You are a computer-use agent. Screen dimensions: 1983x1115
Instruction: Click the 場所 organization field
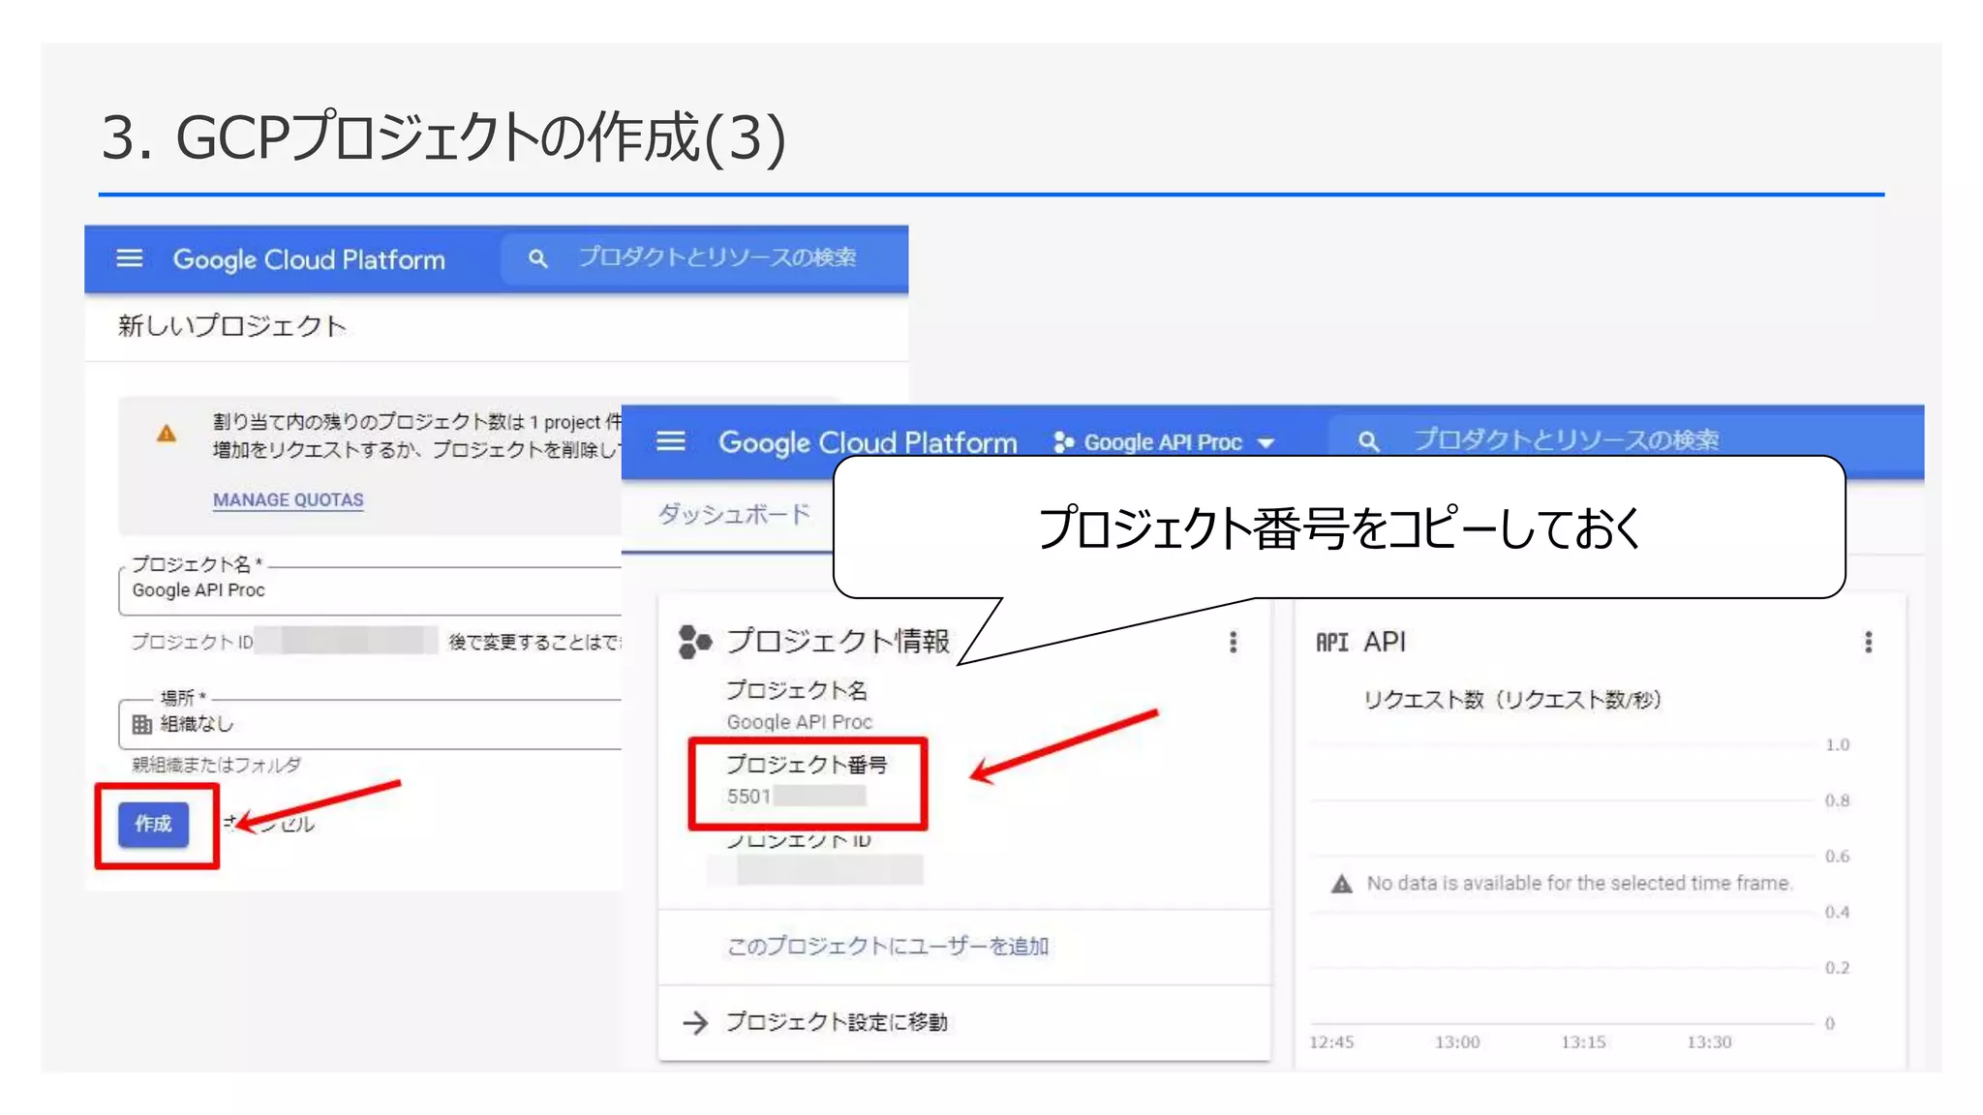[x=368, y=724]
